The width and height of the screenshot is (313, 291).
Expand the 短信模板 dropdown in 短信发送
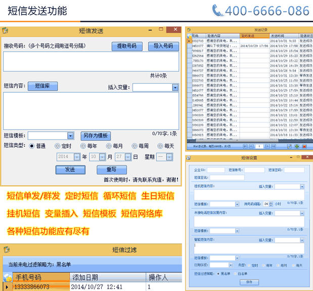click(x=70, y=136)
